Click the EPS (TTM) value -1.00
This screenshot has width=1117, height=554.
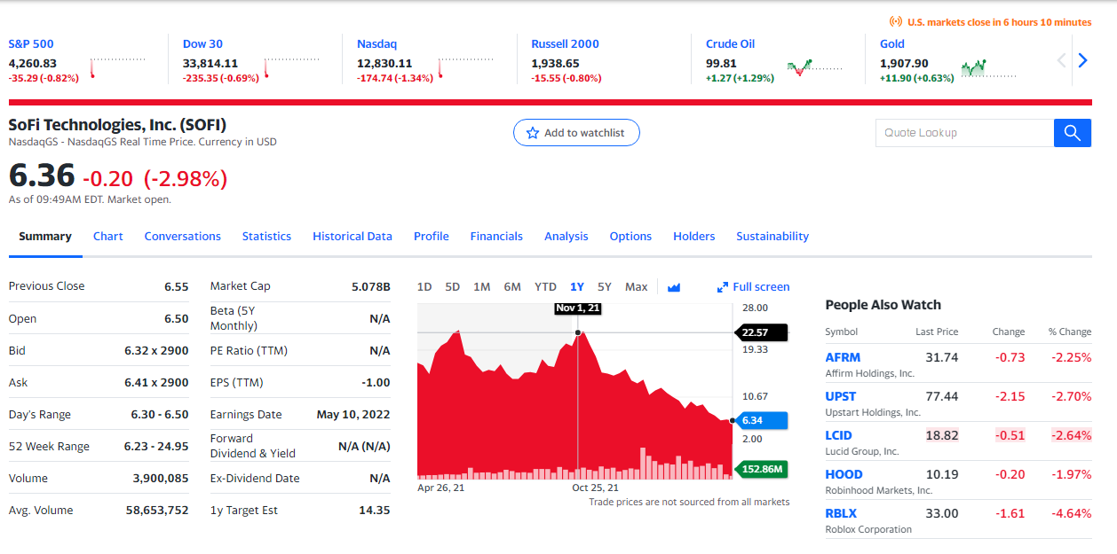[x=376, y=383]
